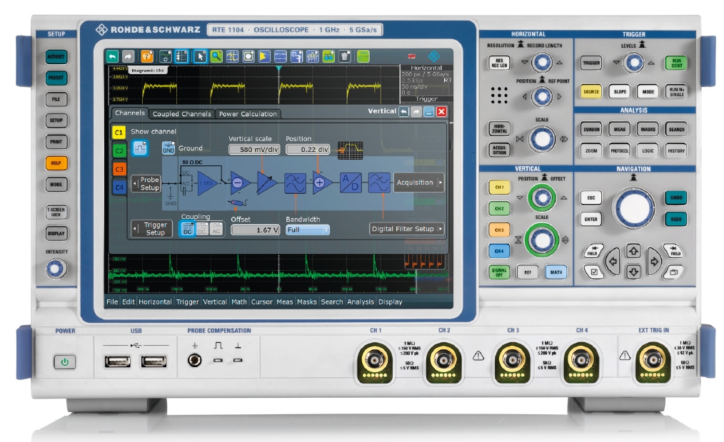
Task: Push the up arrow navigation key
Action: [x=633, y=251]
